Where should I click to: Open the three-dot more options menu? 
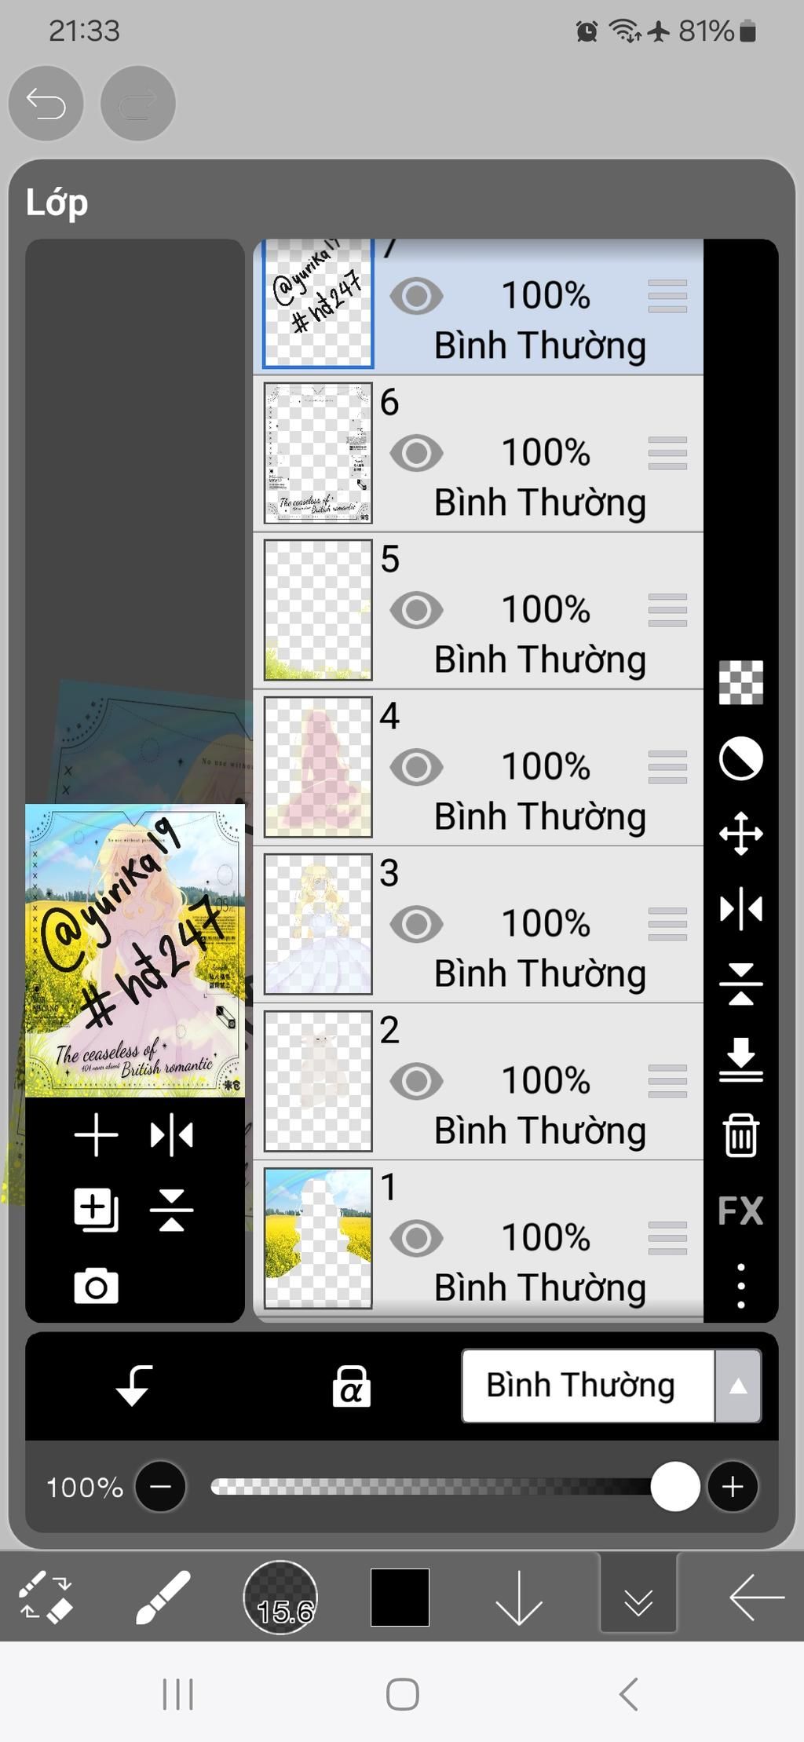(x=740, y=1285)
